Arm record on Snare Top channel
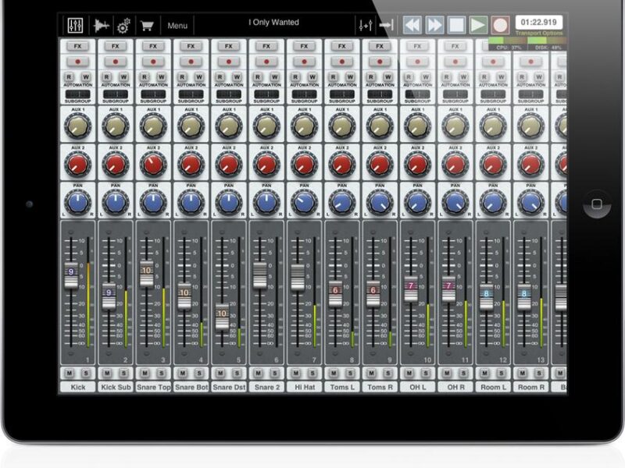625x468 pixels. (154, 61)
